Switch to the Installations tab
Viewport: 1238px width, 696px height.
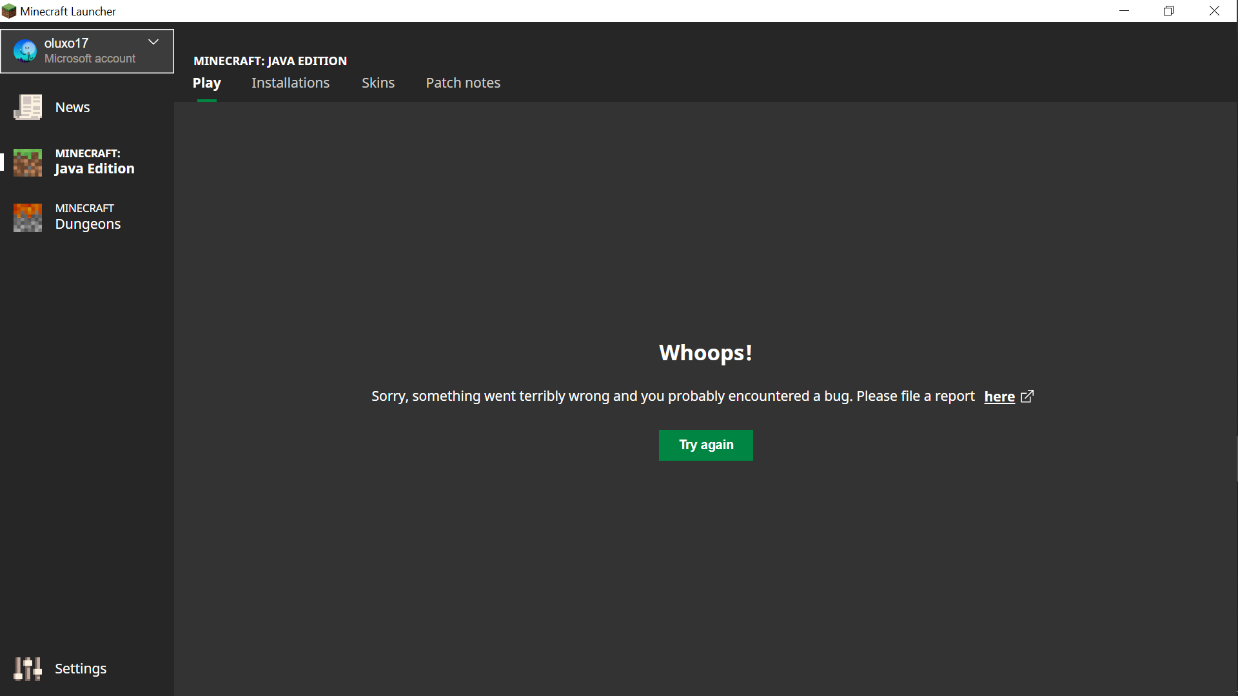coord(290,83)
